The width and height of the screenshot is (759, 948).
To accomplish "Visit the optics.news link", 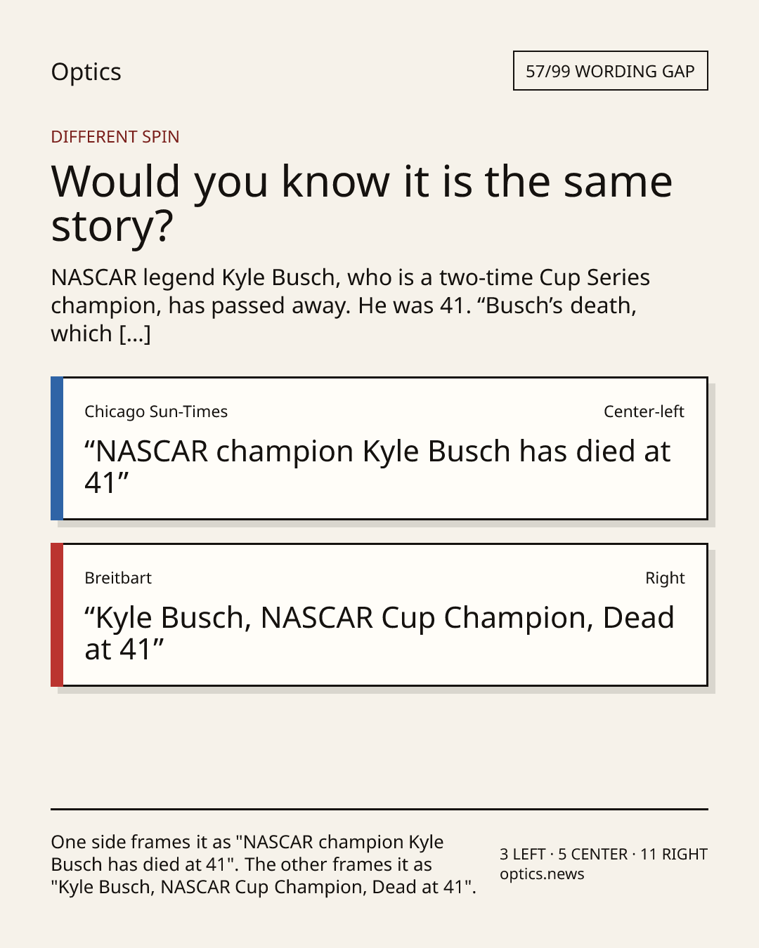I will coord(542,874).
